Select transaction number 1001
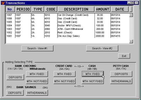This screenshot has height=100, width=141. [x=9, y=36]
